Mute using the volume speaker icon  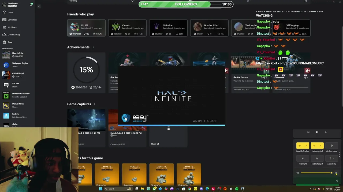297,173
